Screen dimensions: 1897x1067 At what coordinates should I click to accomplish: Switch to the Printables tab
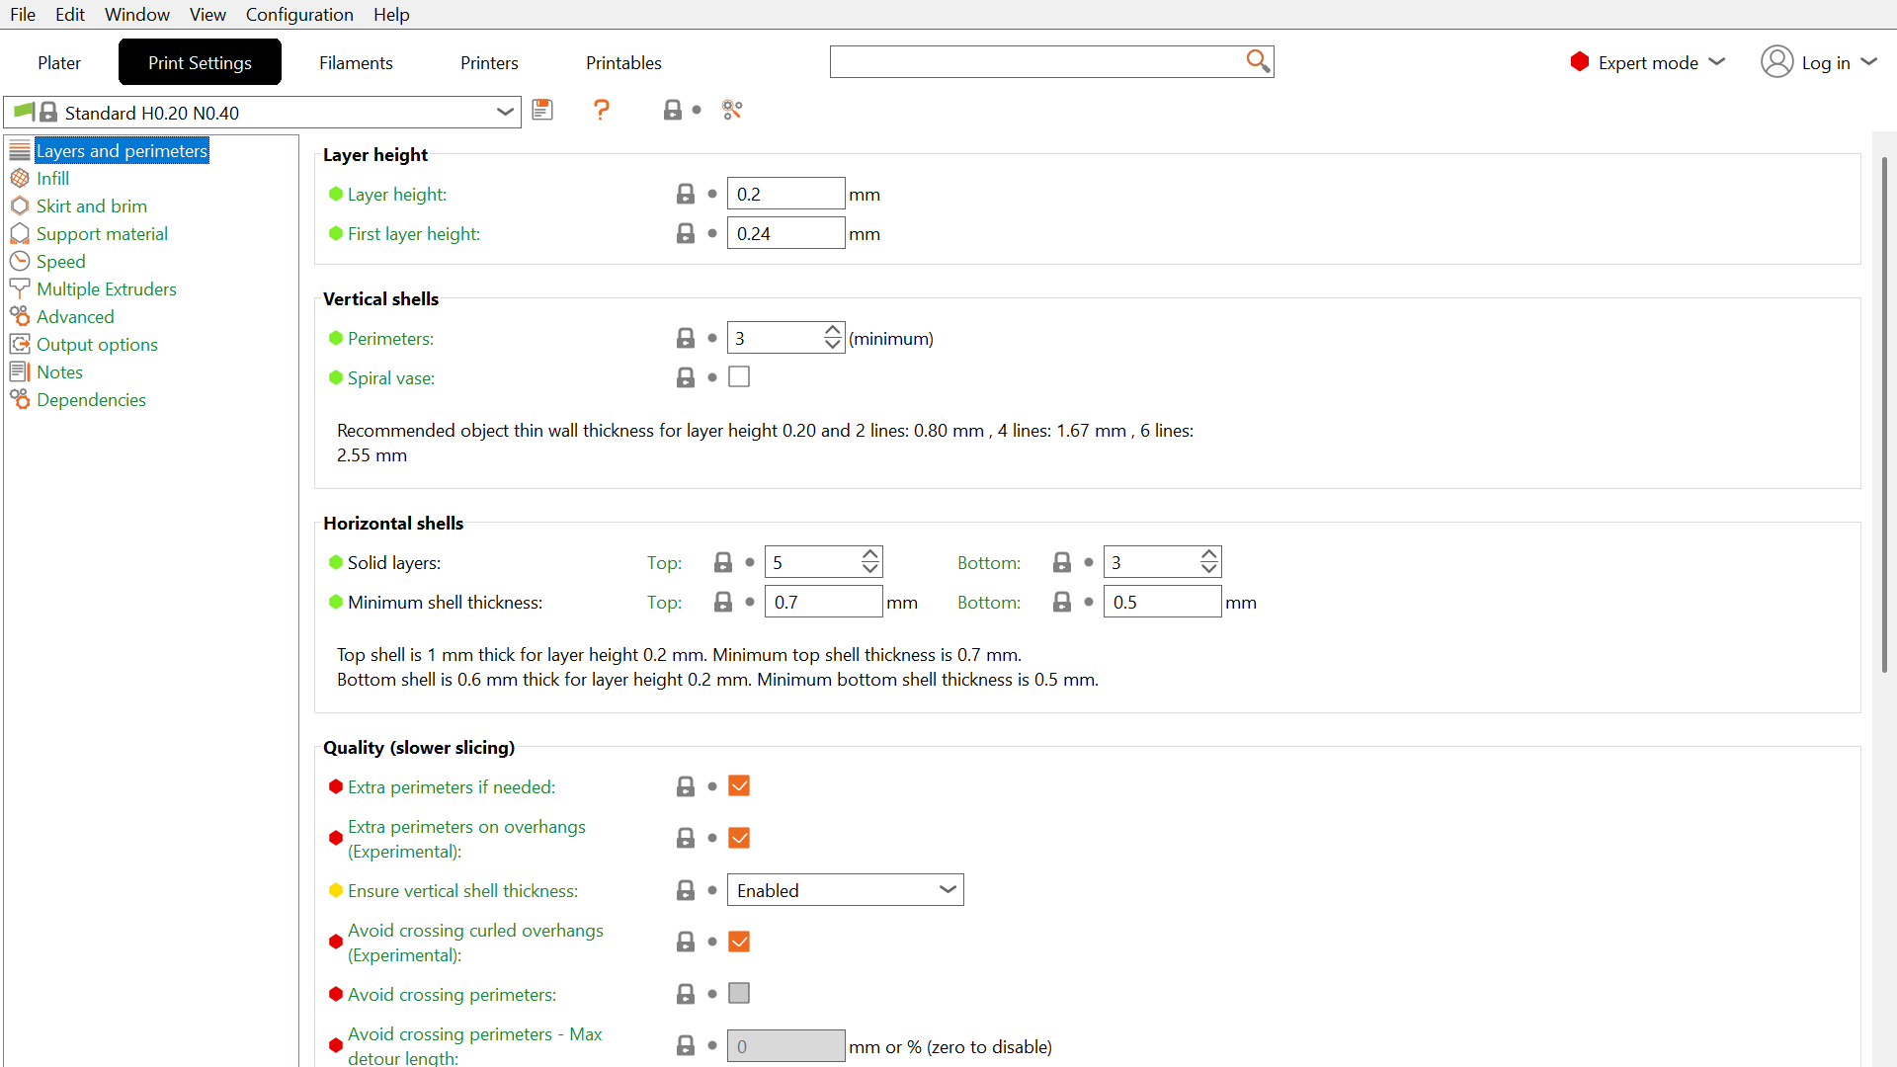tap(623, 62)
